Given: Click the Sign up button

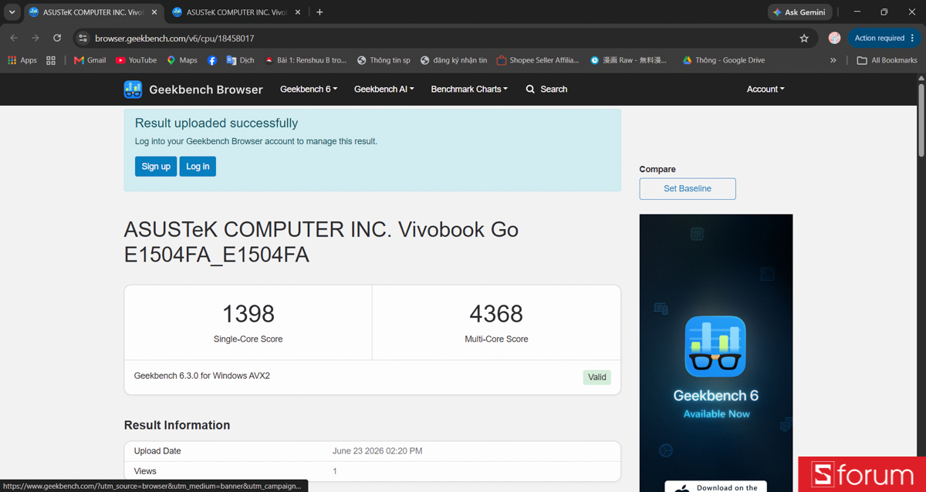Looking at the screenshot, I should (x=156, y=167).
